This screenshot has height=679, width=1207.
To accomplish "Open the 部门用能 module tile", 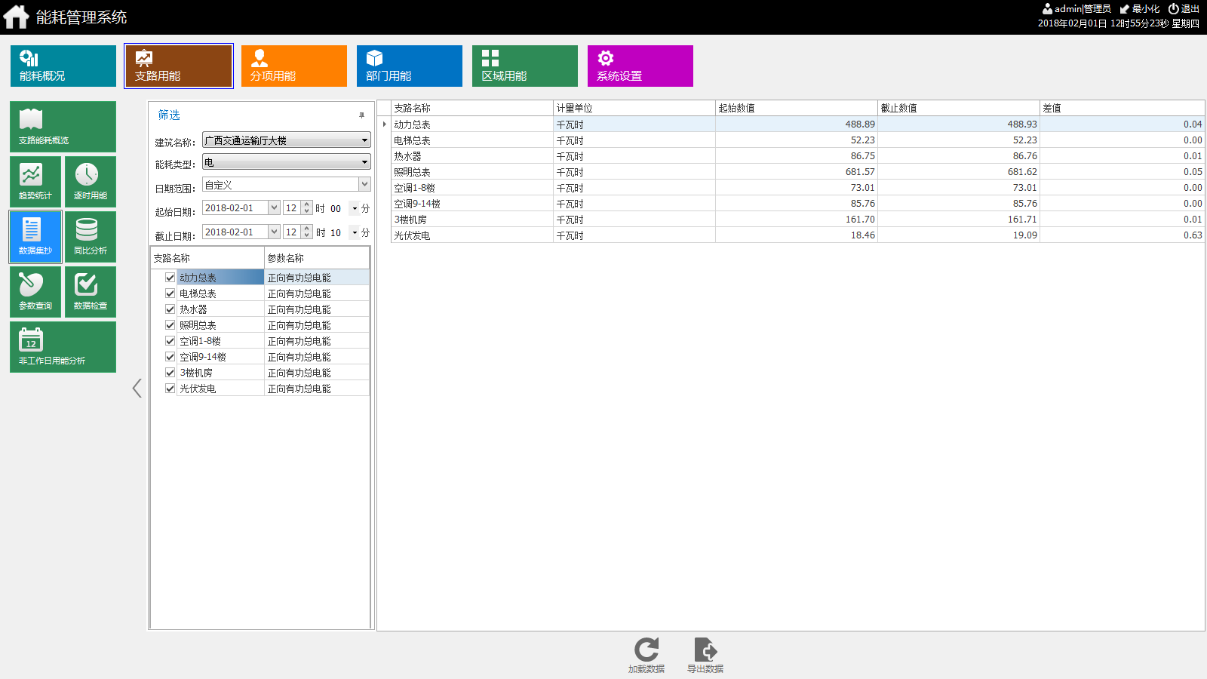I will pos(410,66).
